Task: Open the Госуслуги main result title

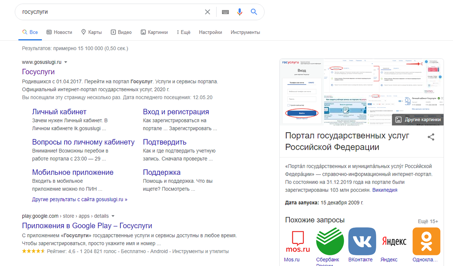Action: point(39,72)
